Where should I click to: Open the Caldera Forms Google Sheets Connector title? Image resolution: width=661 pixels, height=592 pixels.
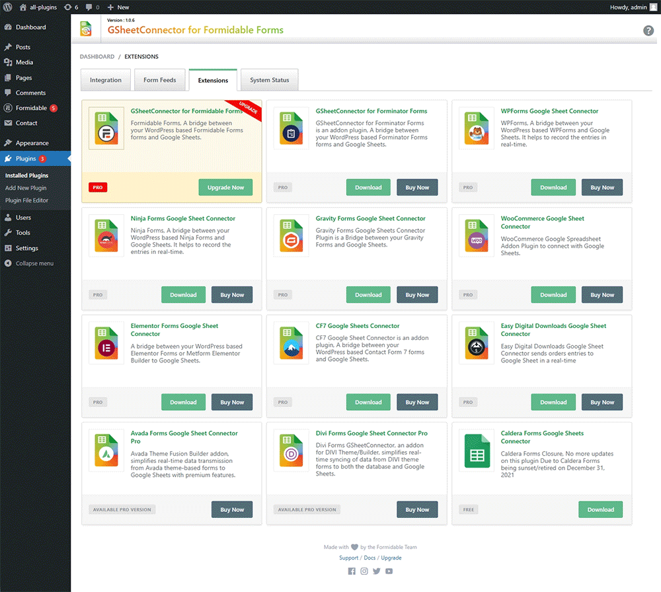(x=542, y=437)
